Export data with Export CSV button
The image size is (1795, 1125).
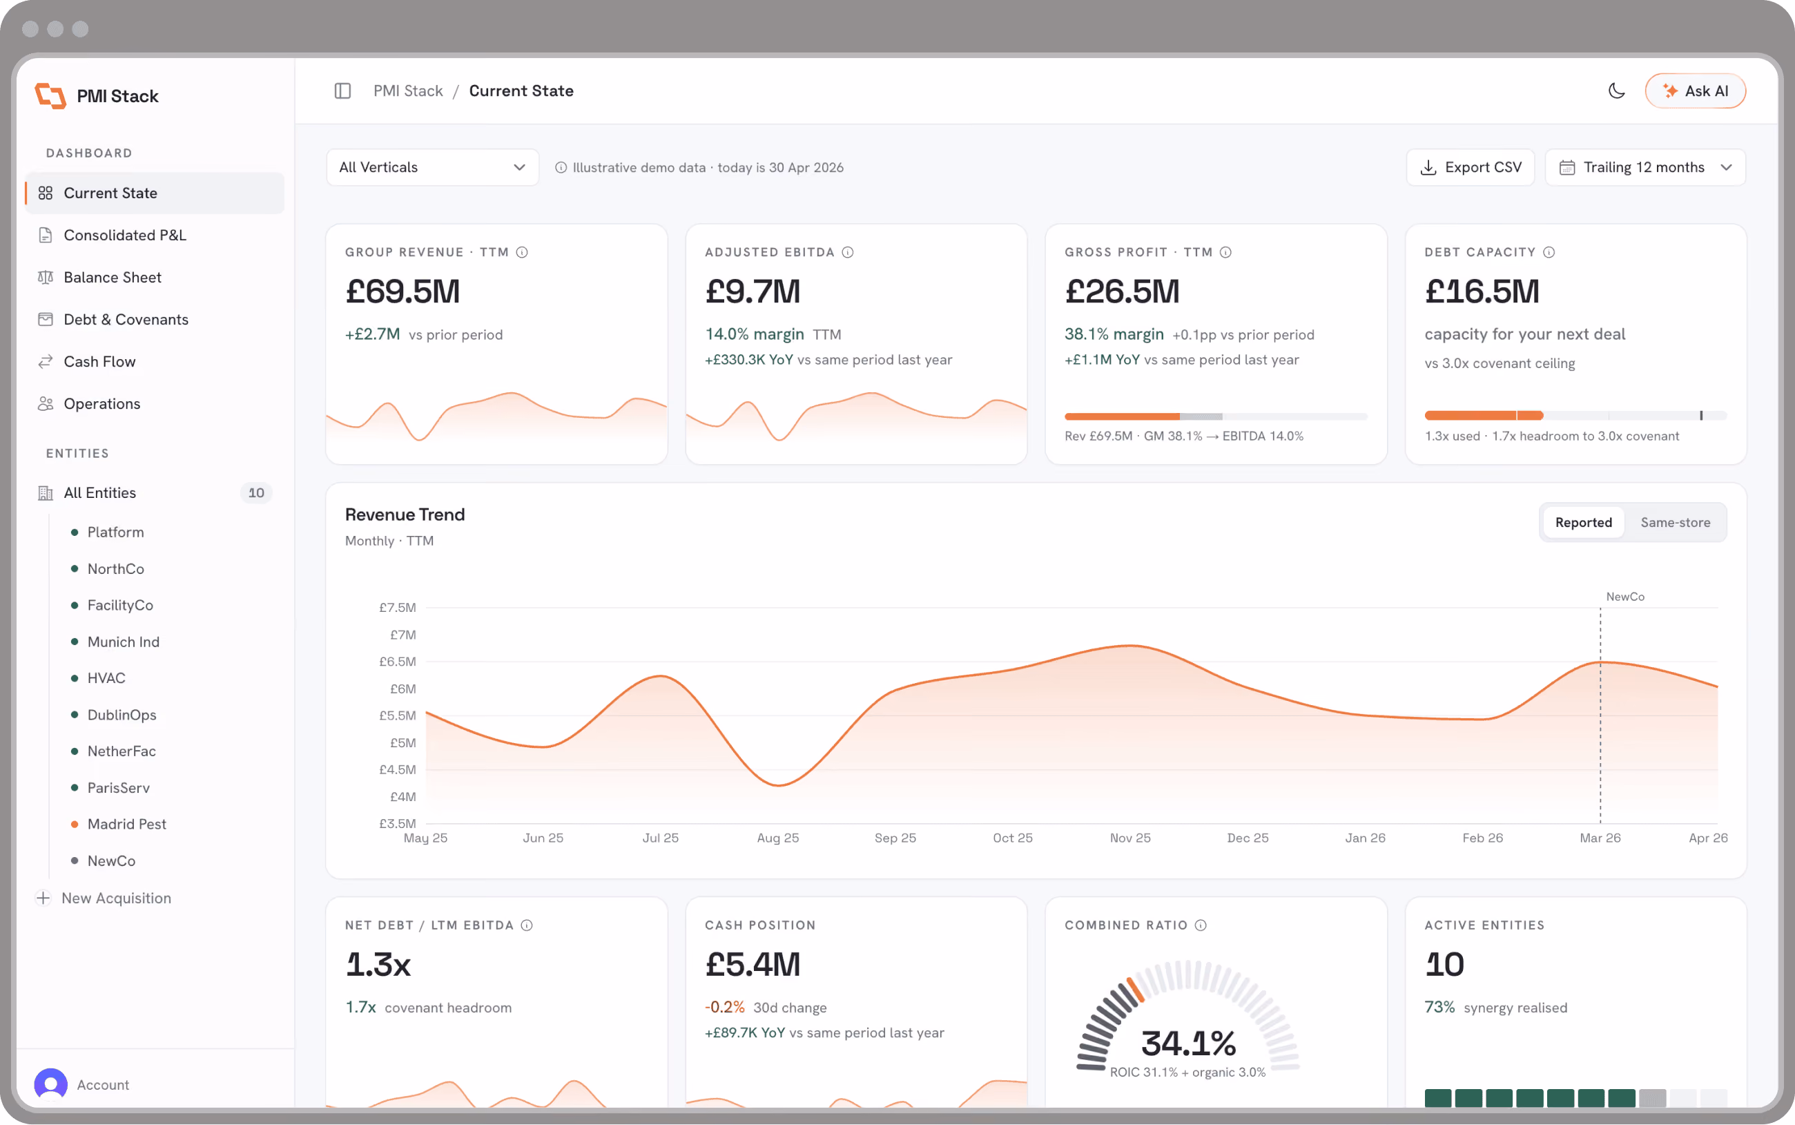(1470, 167)
